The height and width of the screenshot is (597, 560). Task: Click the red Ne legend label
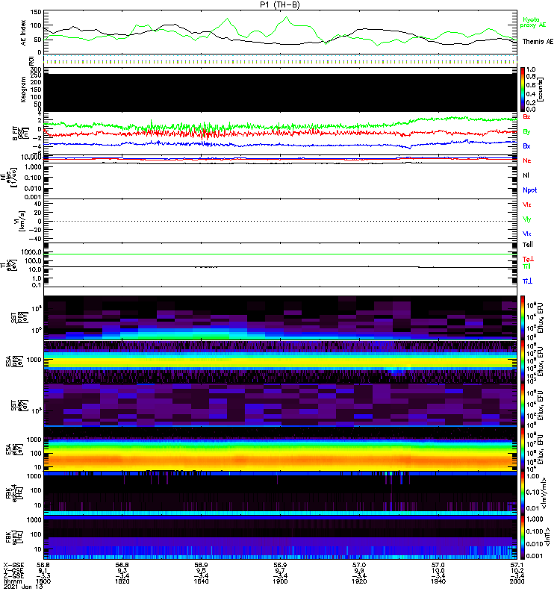click(x=527, y=160)
